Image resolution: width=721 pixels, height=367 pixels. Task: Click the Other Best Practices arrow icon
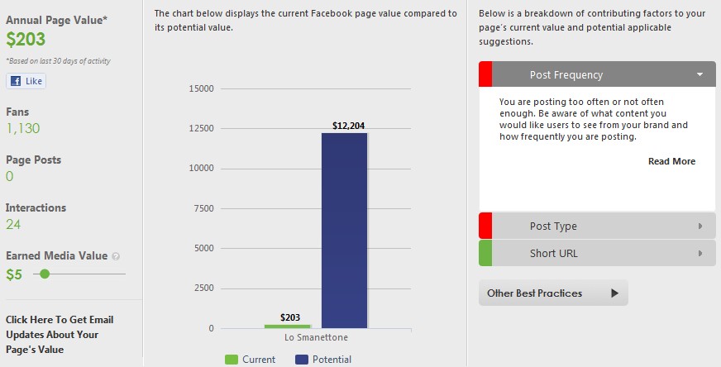coord(614,293)
